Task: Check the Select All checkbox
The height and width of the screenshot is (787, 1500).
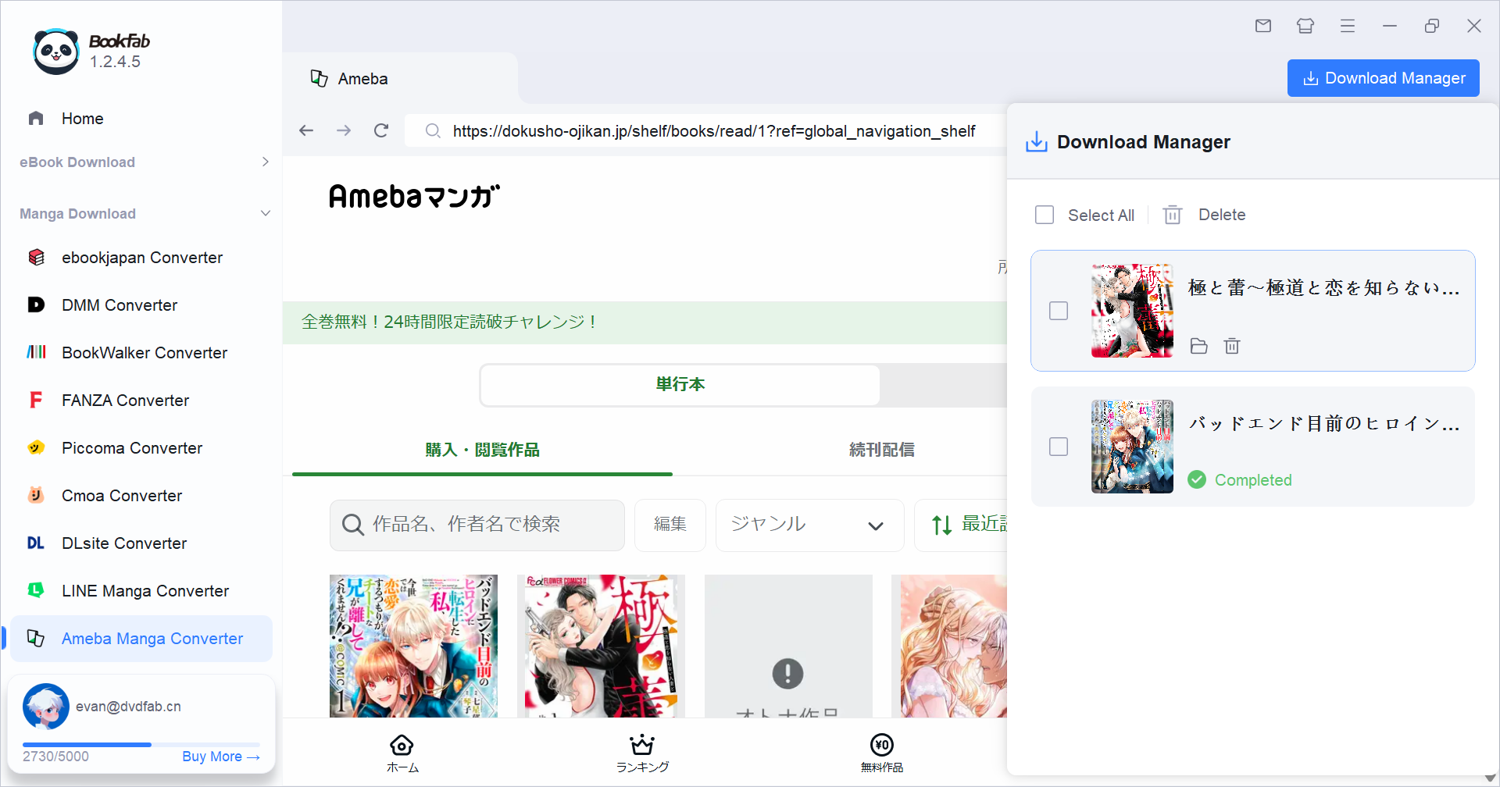Action: tap(1045, 215)
